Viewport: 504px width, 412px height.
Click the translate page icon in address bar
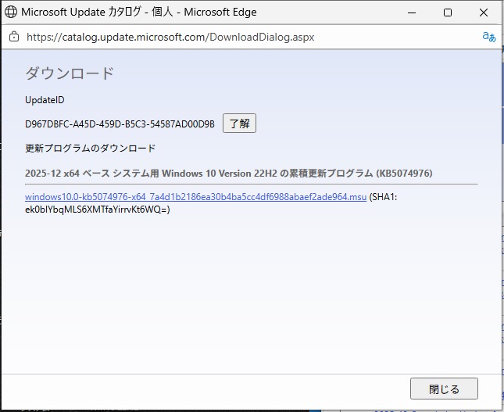click(489, 37)
